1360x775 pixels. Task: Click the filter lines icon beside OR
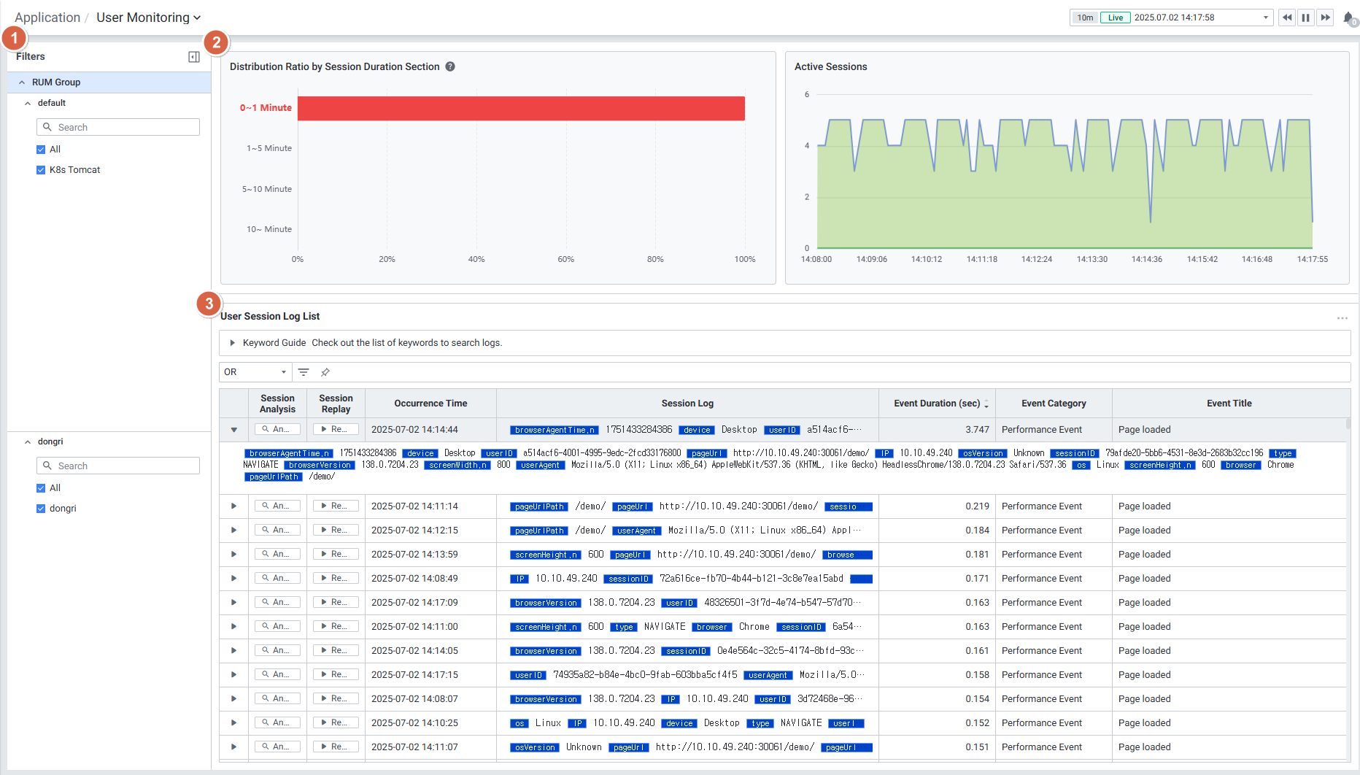[x=304, y=372]
